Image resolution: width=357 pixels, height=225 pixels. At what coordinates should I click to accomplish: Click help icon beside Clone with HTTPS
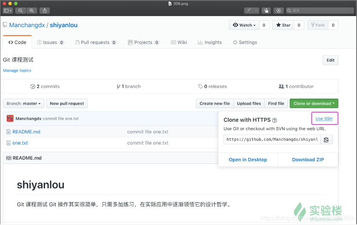pyautogui.click(x=274, y=120)
